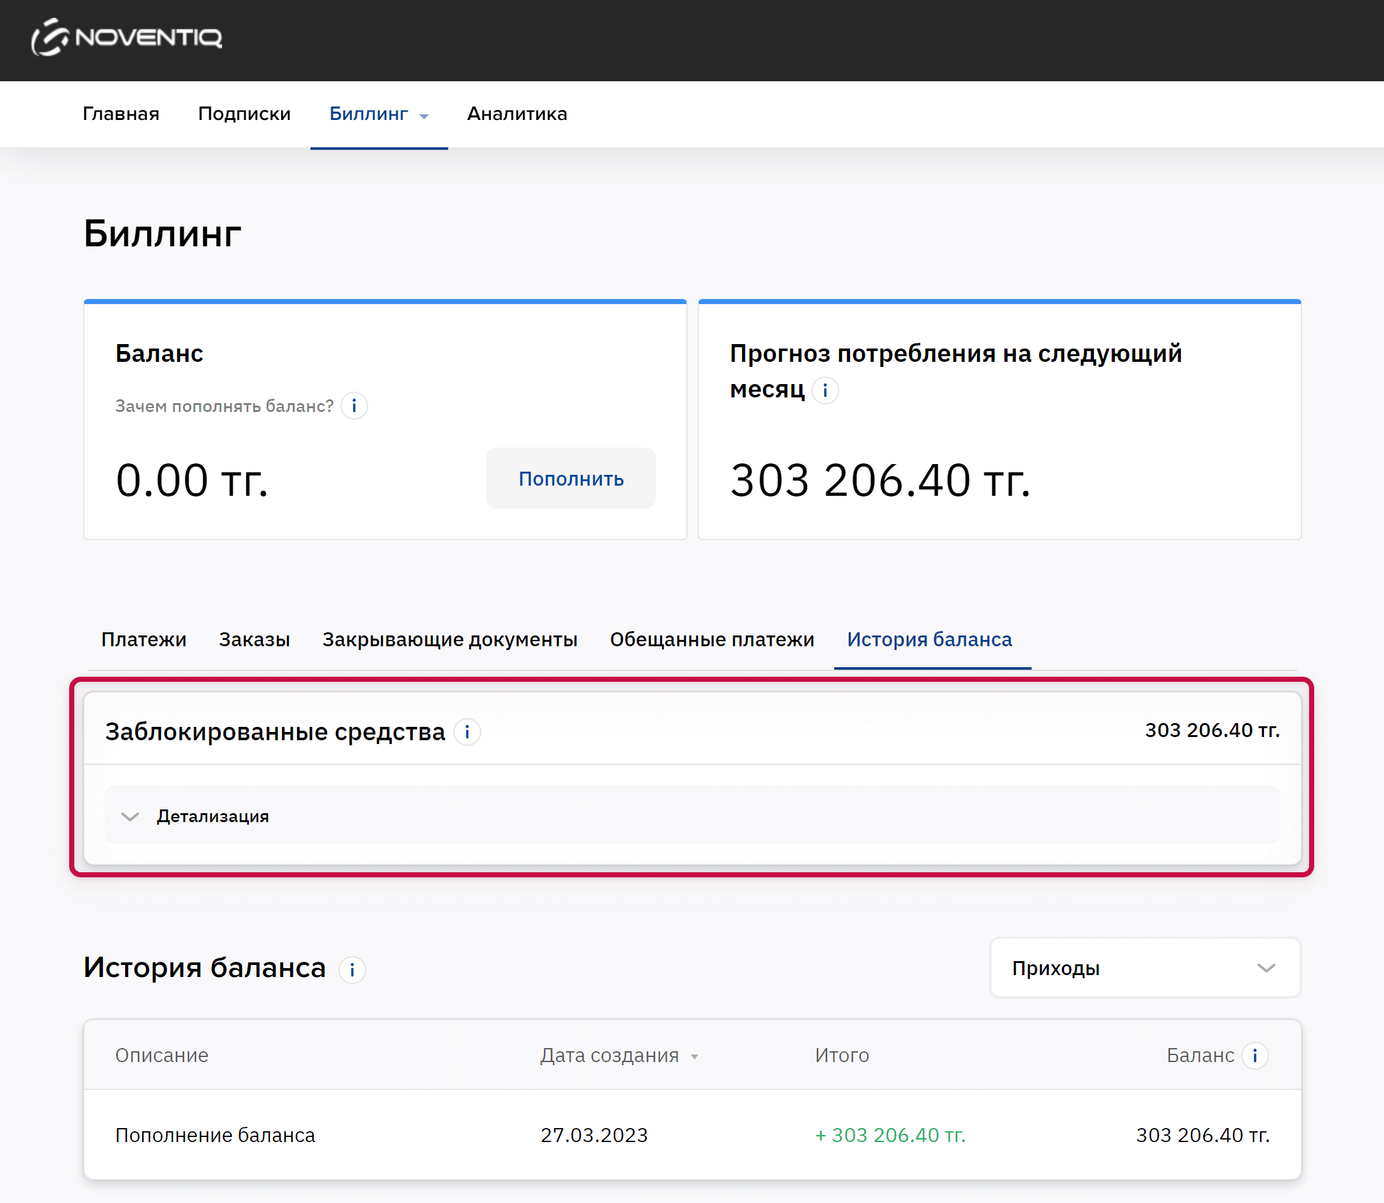Open 'Закрывающие документы' tab
This screenshot has height=1203, width=1384.
(x=449, y=640)
